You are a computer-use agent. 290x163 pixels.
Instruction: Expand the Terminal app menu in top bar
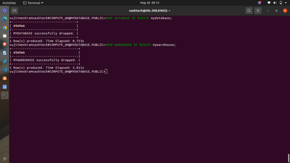pyautogui.click(x=33, y=3)
